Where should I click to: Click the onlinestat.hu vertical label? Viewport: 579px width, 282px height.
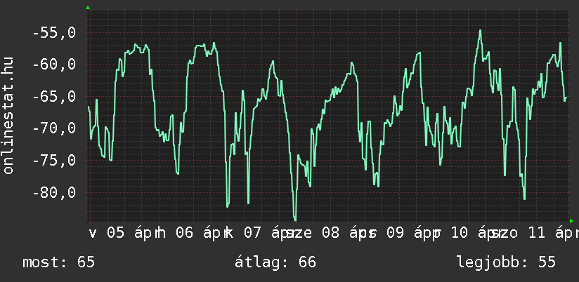[8, 116]
